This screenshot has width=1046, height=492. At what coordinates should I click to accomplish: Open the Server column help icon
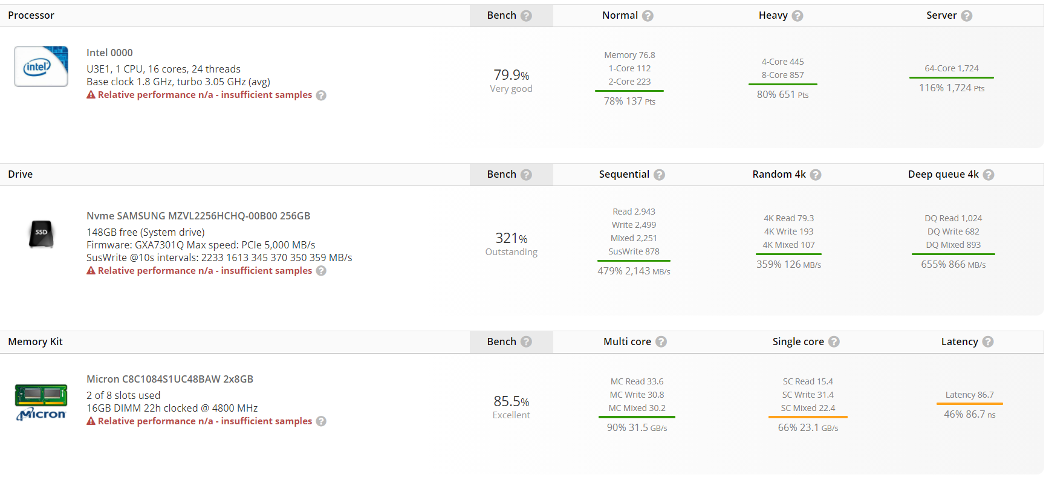coord(967,16)
